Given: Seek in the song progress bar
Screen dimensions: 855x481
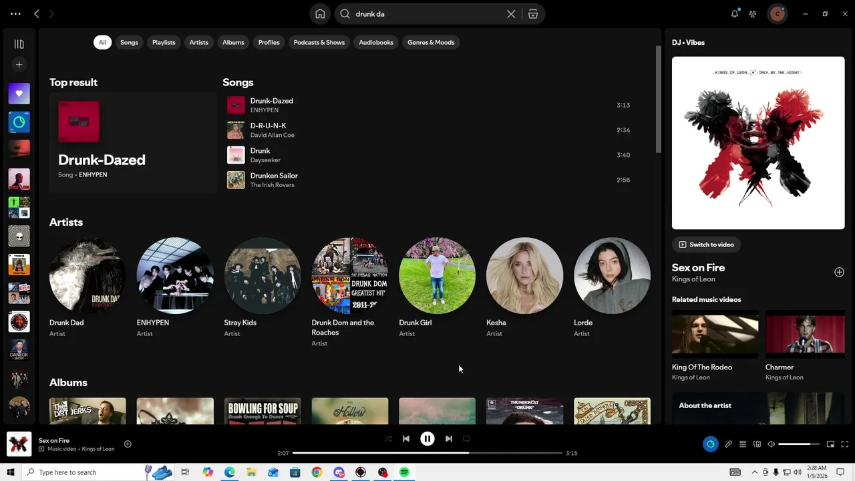Looking at the screenshot, I should (x=427, y=453).
